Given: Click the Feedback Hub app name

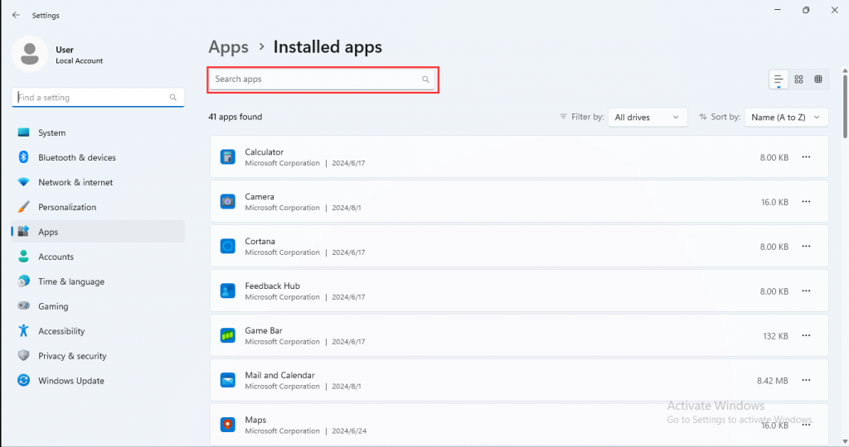Looking at the screenshot, I should point(272,286).
